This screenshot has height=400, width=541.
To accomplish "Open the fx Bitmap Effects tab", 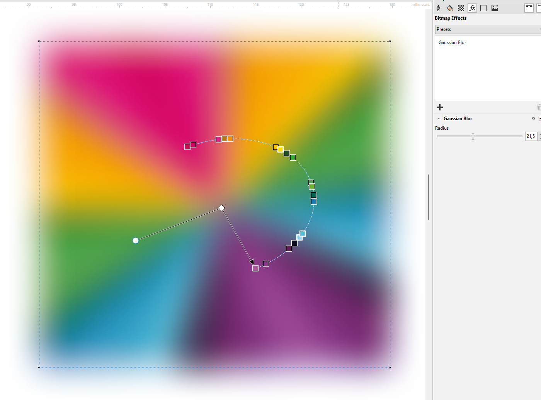I will click(472, 8).
